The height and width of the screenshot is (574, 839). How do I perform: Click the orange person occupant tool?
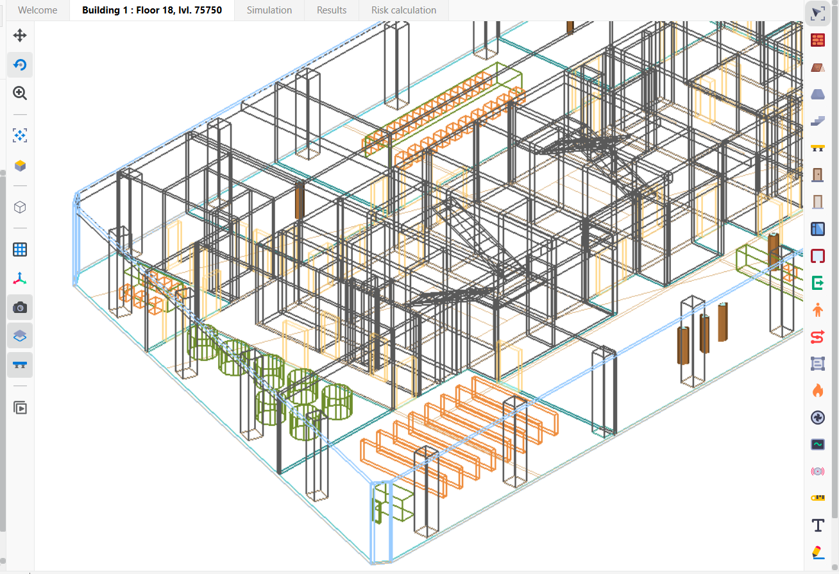click(x=817, y=310)
